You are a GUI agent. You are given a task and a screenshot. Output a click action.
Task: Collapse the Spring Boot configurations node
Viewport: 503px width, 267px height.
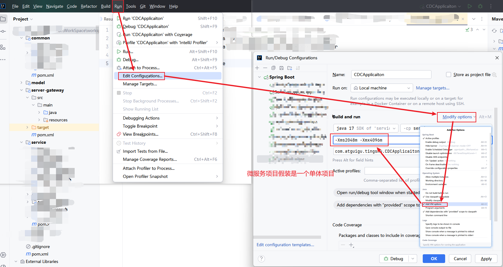pyautogui.click(x=259, y=77)
